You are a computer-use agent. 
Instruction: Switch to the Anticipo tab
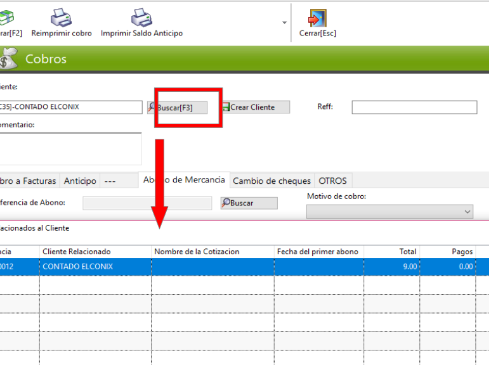[x=80, y=181]
